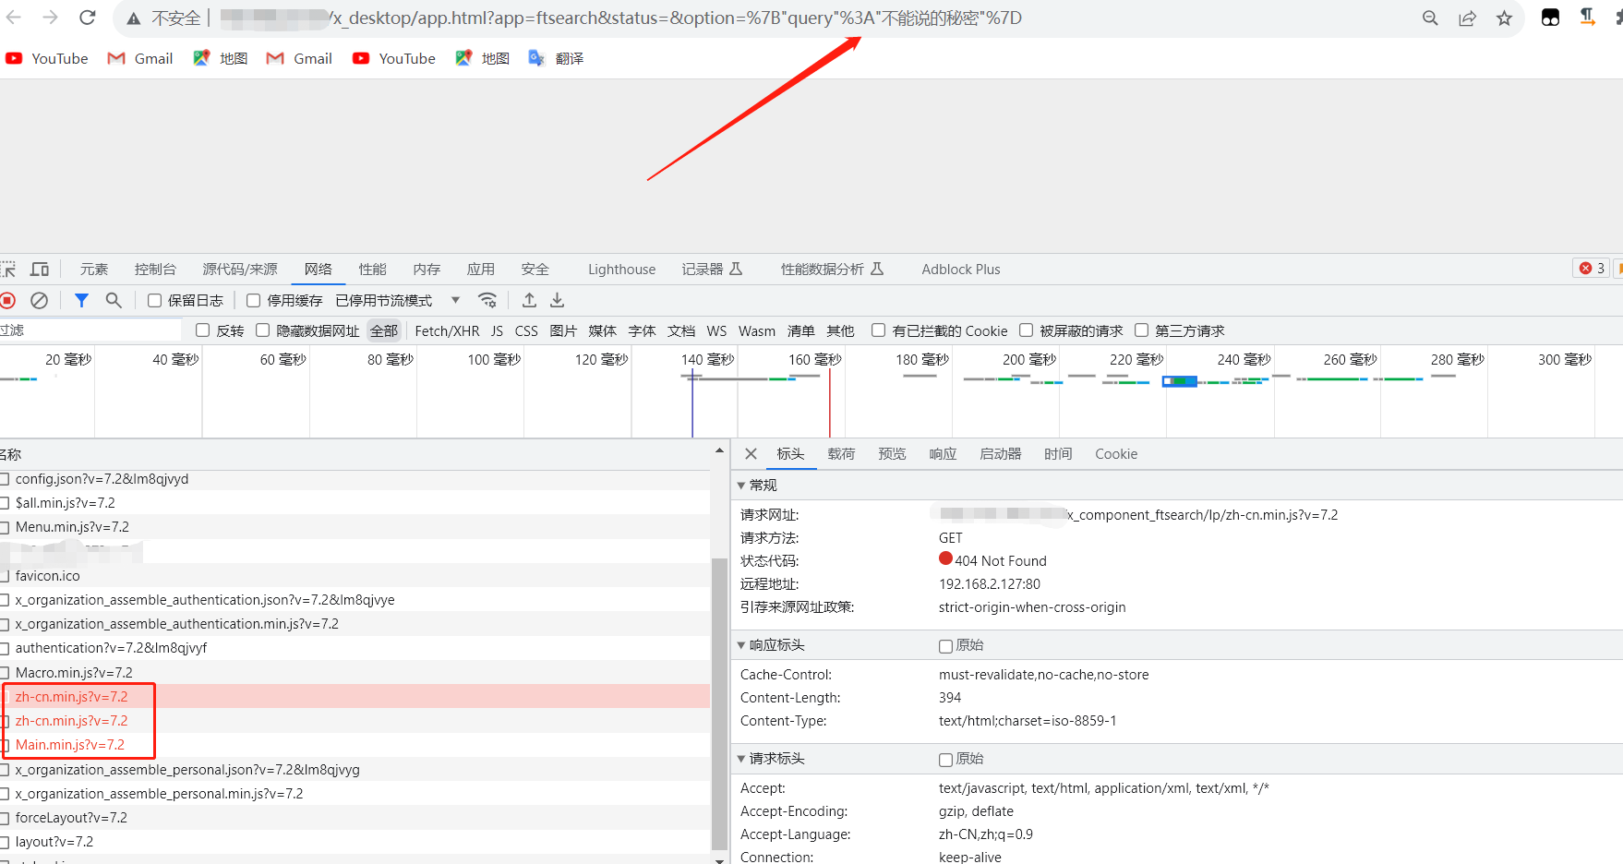This screenshot has width=1623, height=864.
Task: Open the 响应 tab in request details
Action: click(943, 454)
